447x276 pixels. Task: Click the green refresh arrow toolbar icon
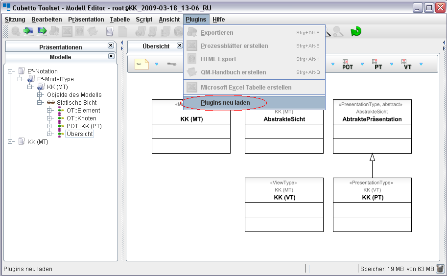[x=356, y=31]
